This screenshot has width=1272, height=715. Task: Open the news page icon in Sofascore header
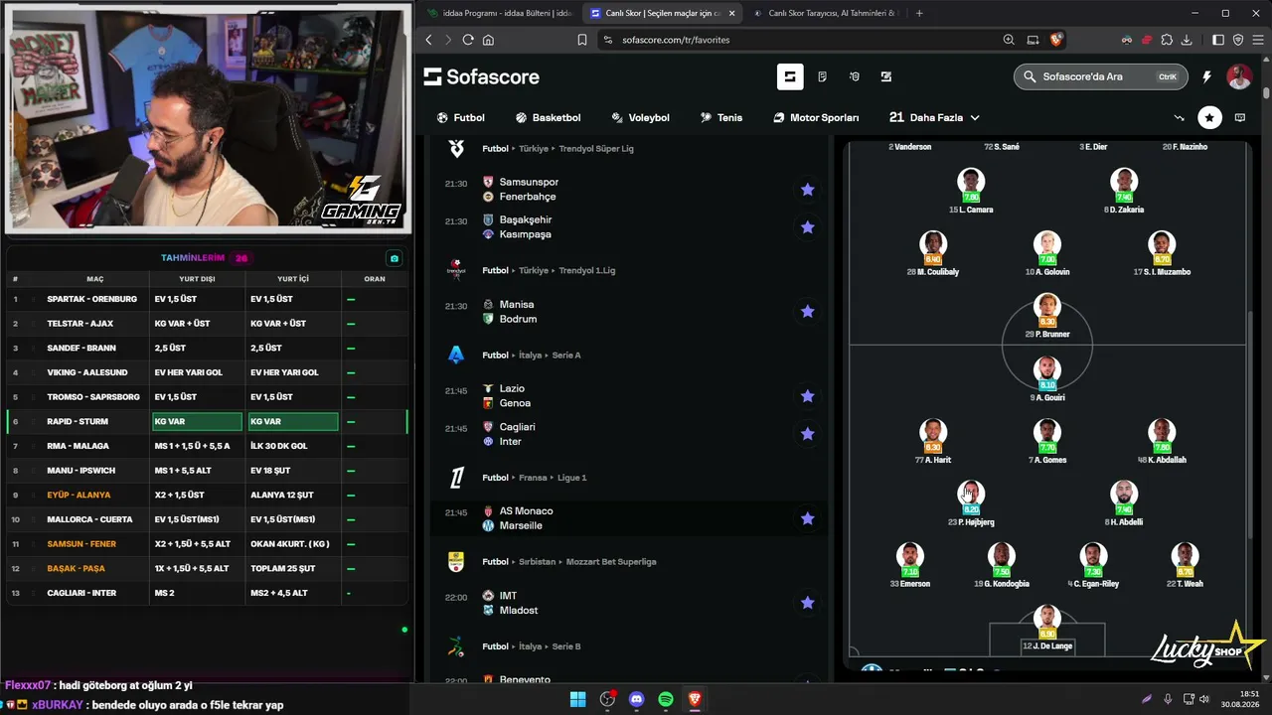(x=822, y=76)
